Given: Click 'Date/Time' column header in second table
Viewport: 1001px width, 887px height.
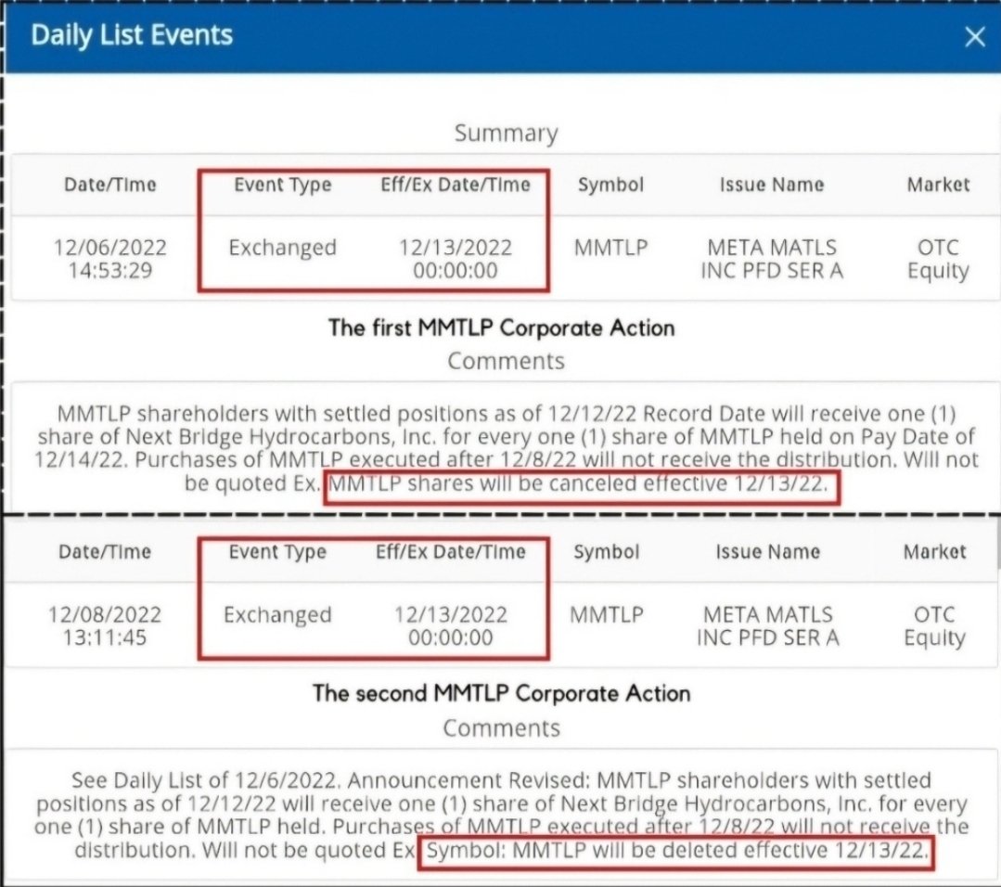Looking at the screenshot, I should pos(105,552).
